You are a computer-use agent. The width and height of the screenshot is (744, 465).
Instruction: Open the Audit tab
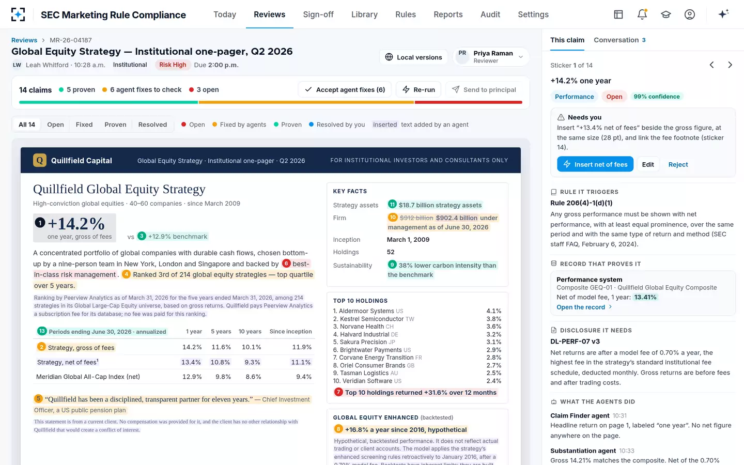coord(490,14)
